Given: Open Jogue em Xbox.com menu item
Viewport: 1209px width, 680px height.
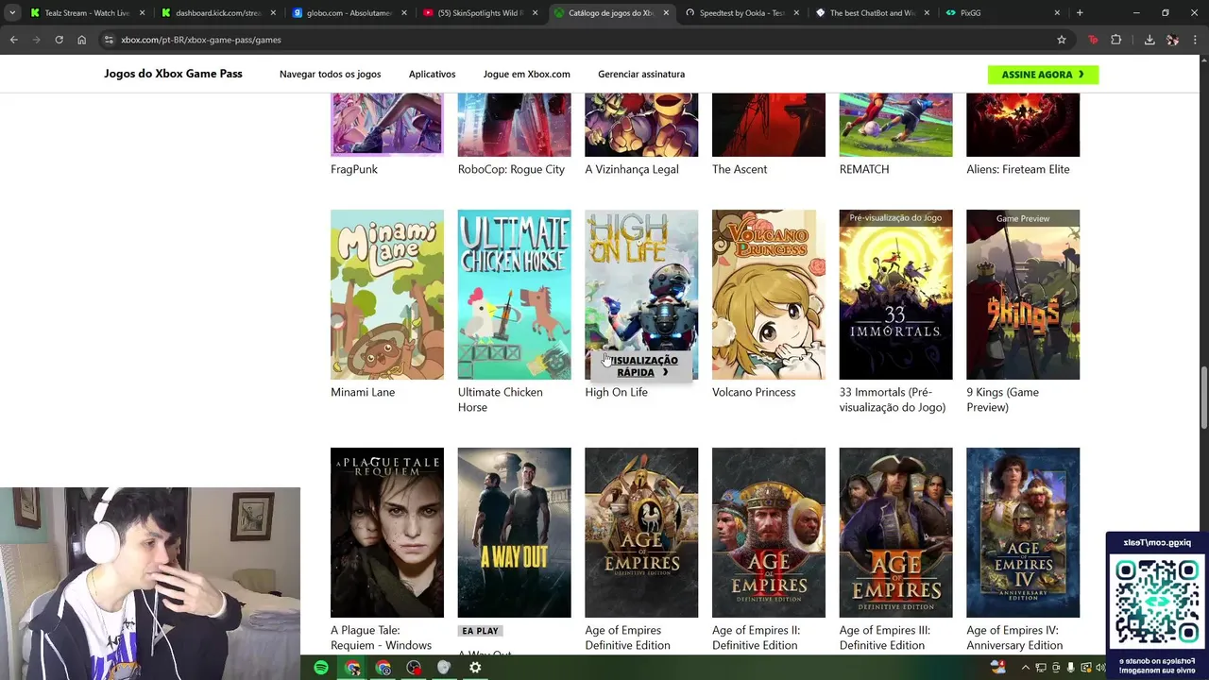Looking at the screenshot, I should pos(526,74).
